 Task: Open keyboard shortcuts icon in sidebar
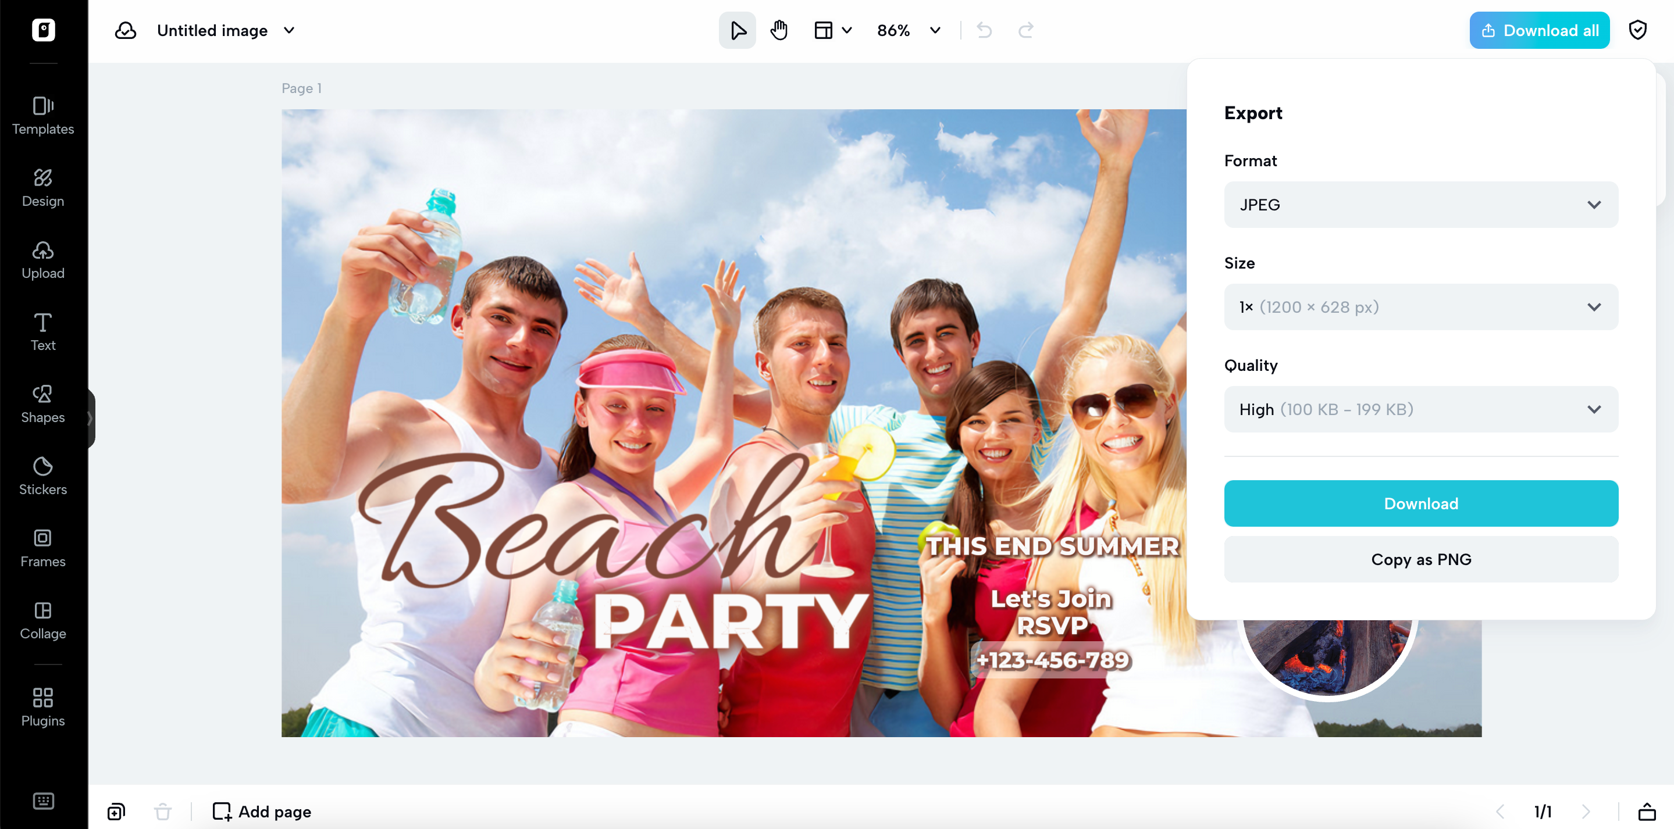pos(43,801)
